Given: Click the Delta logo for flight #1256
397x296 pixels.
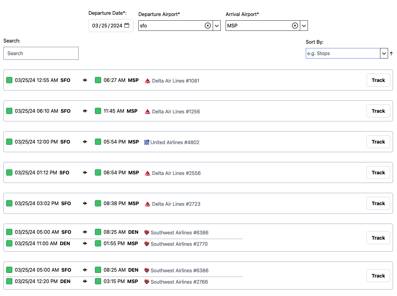Looking at the screenshot, I should [147, 112].
